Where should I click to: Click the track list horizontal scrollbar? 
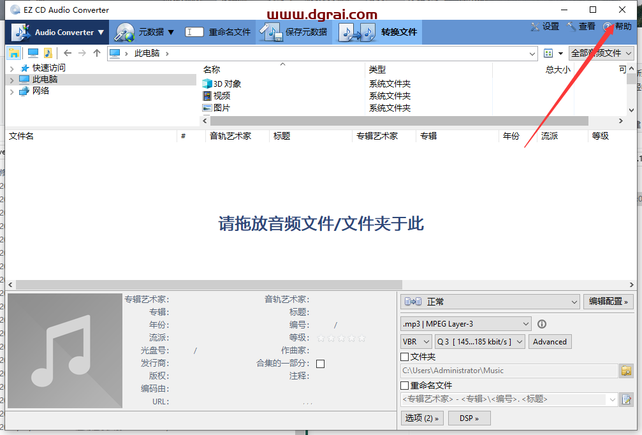(x=209, y=284)
